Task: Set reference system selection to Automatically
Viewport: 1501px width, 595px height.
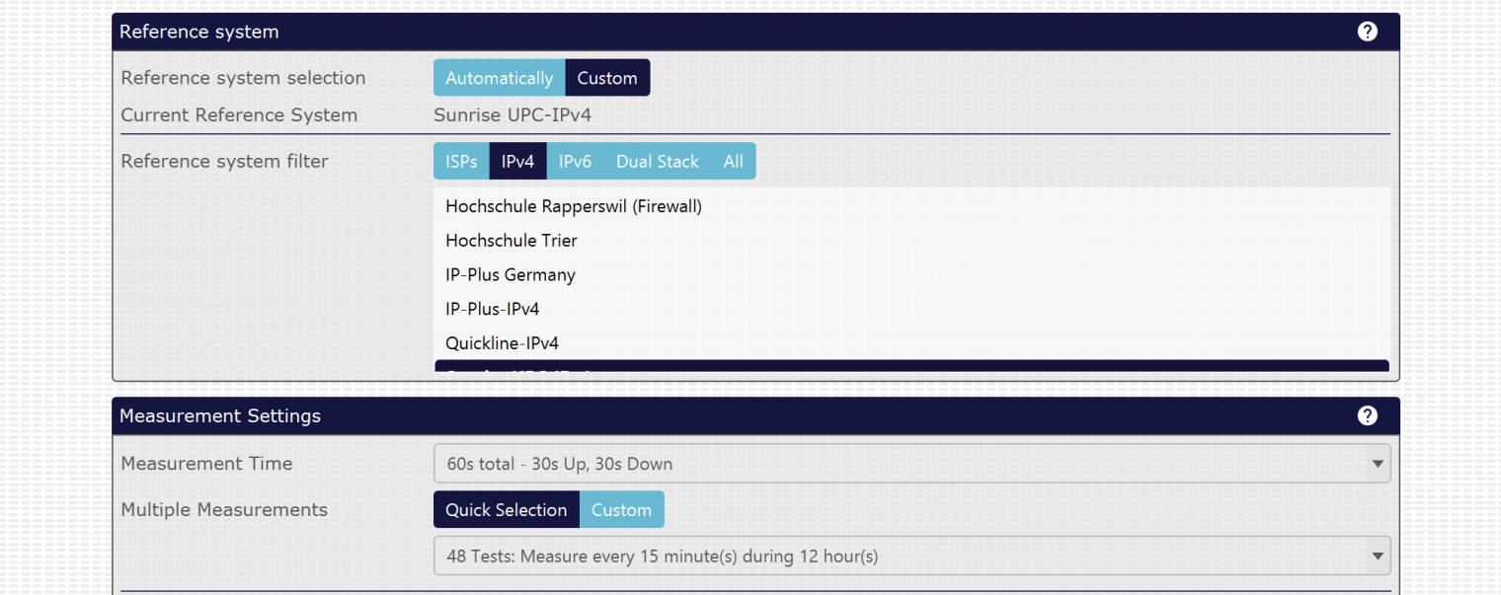Action: (x=499, y=78)
